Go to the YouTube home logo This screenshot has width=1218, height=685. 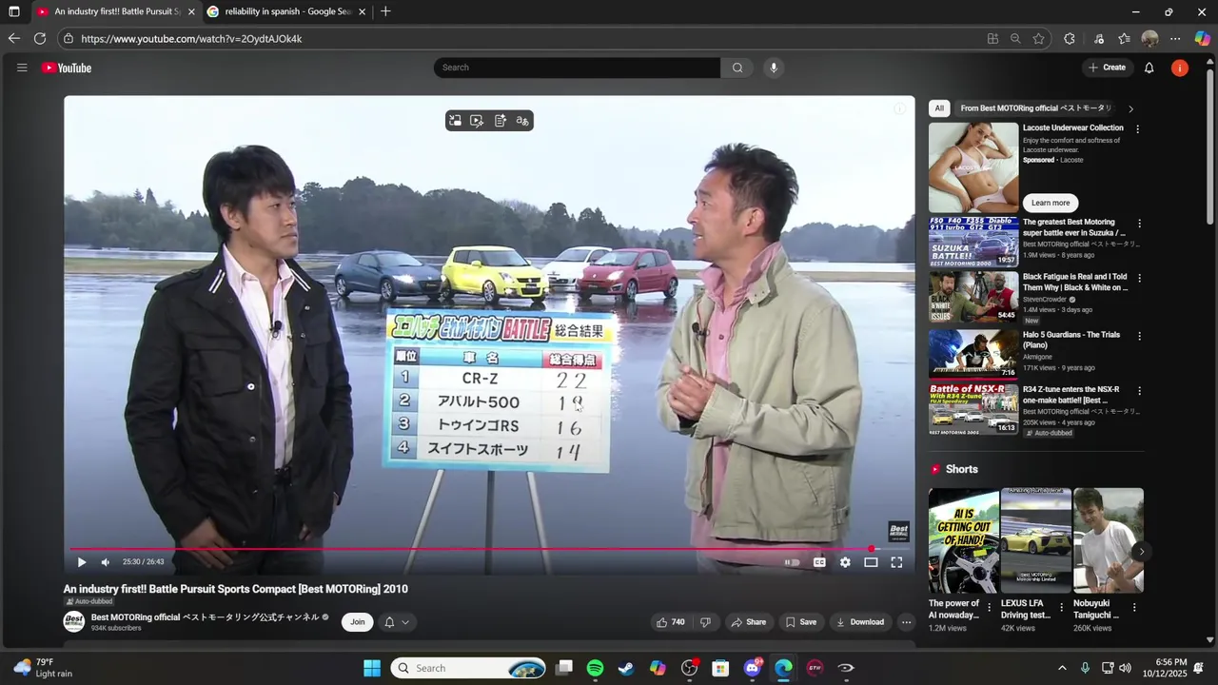tap(67, 68)
